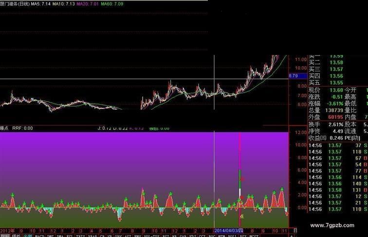Click the 现价 13.60 value

click(336, 90)
